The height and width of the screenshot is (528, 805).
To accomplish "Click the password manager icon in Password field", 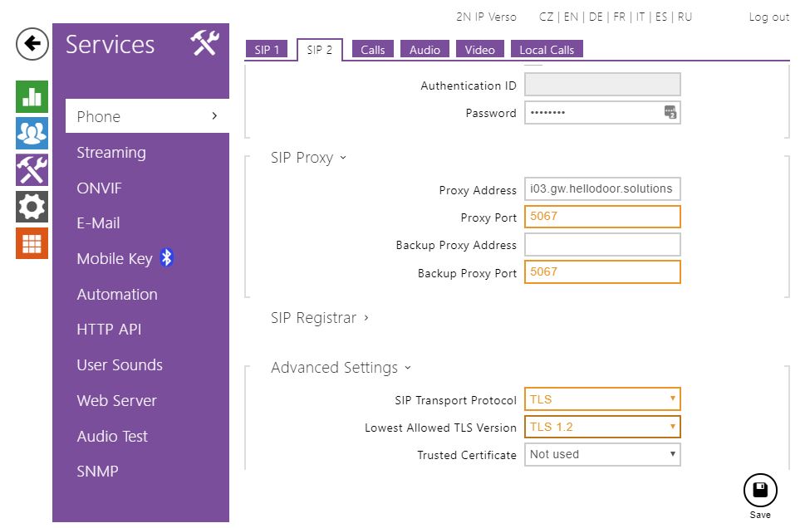I will 670,113.
